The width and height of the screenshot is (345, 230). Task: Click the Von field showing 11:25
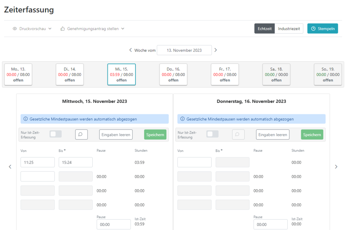click(38, 162)
